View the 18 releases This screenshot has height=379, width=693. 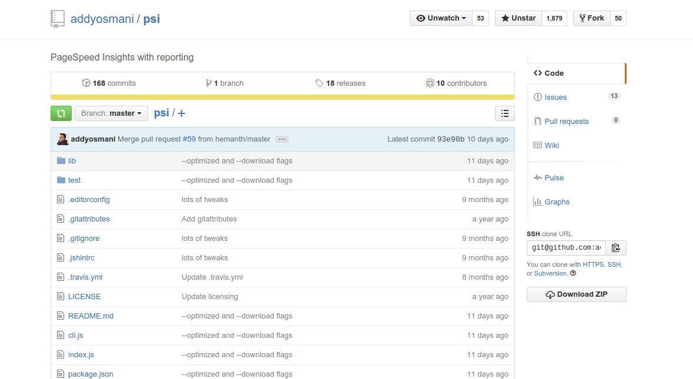(x=340, y=83)
